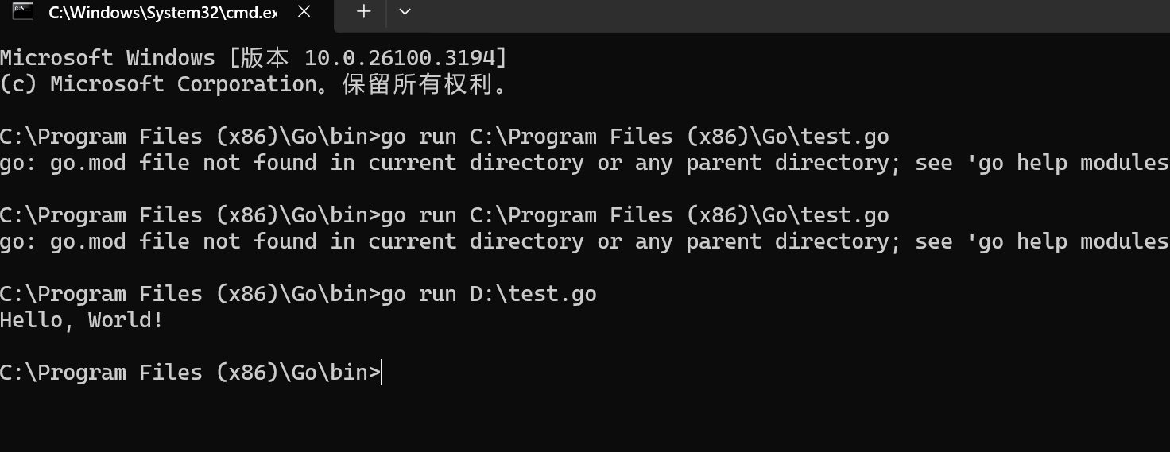This screenshot has width=1170, height=452.
Task: Expand the new tab profile dropdown chevron
Action: (405, 11)
